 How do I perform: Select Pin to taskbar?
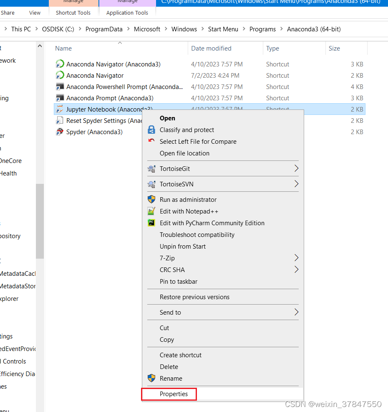point(179,281)
